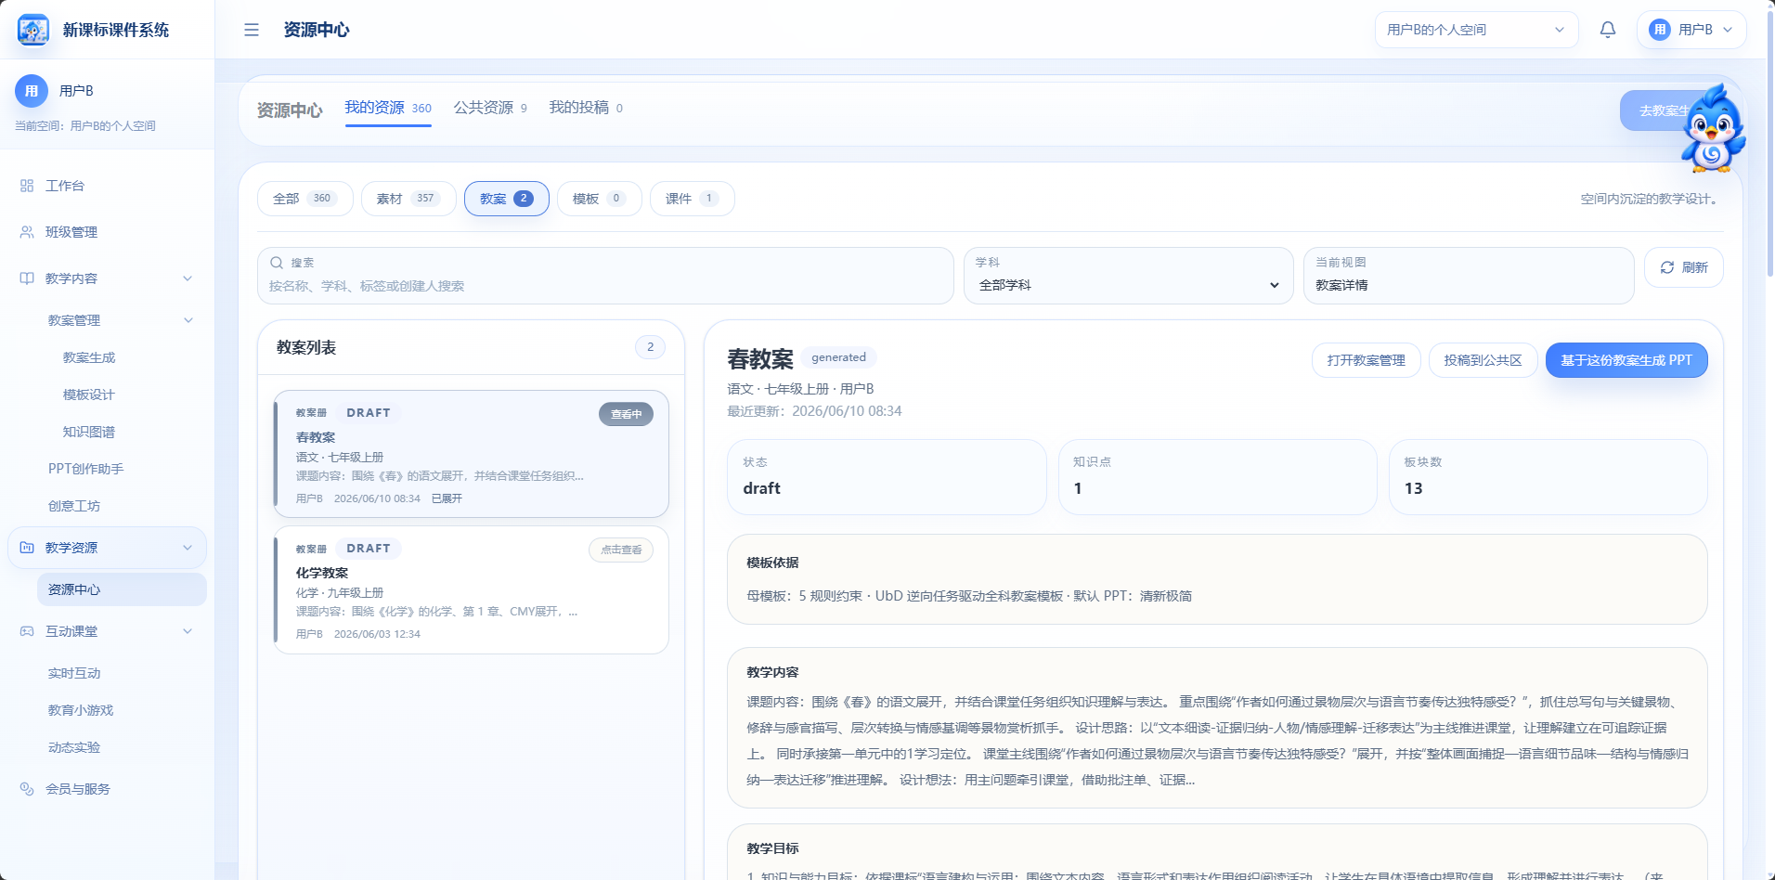Switch to 我的投稿 tab

pos(586,109)
